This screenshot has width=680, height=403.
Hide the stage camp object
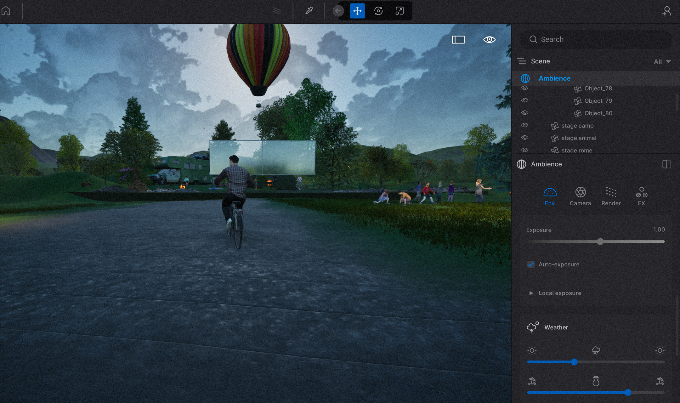point(524,125)
